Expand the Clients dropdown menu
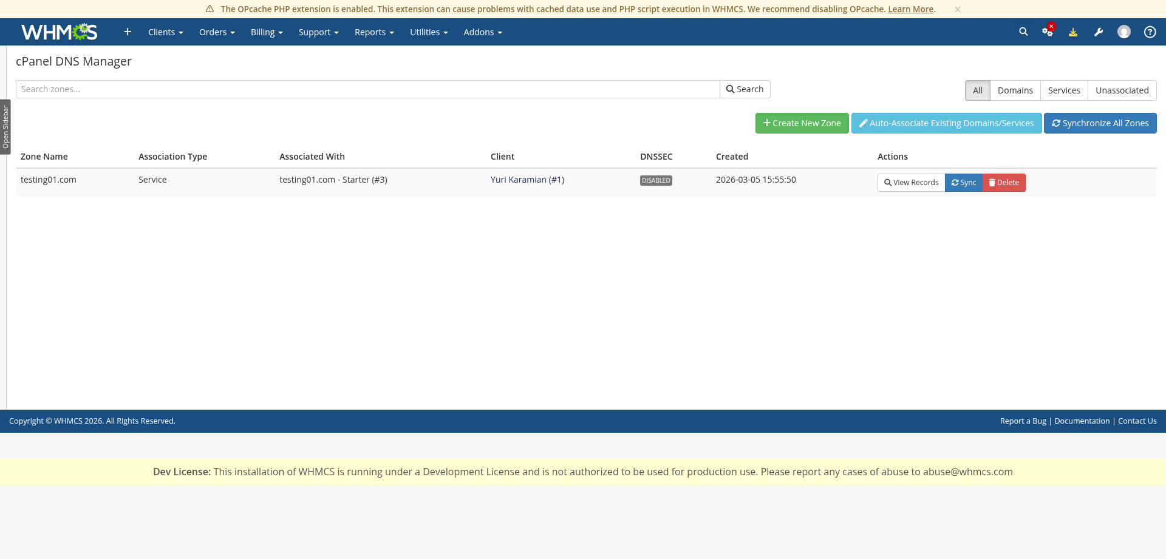 165,32
